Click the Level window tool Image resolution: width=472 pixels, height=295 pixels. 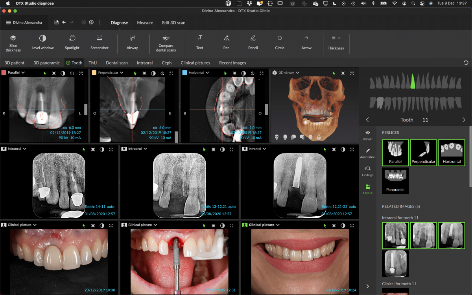42,42
